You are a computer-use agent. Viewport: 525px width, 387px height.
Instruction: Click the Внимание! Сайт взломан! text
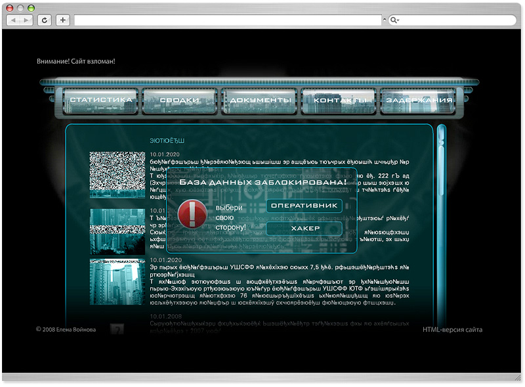pos(76,61)
